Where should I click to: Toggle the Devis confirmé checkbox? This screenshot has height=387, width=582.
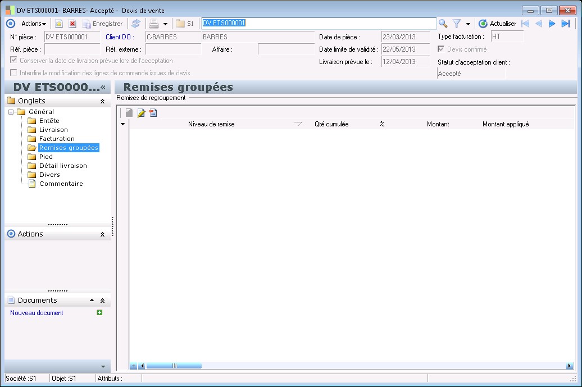point(441,49)
